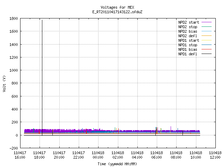Click the NPD1 start legend entry

pos(195,40)
